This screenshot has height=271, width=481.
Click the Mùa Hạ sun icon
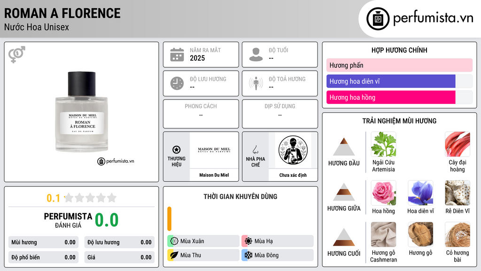click(x=248, y=241)
